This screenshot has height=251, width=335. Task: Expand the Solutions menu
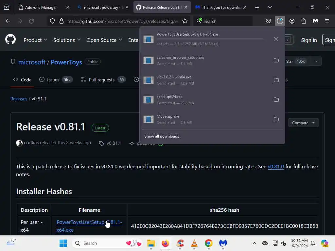67,40
